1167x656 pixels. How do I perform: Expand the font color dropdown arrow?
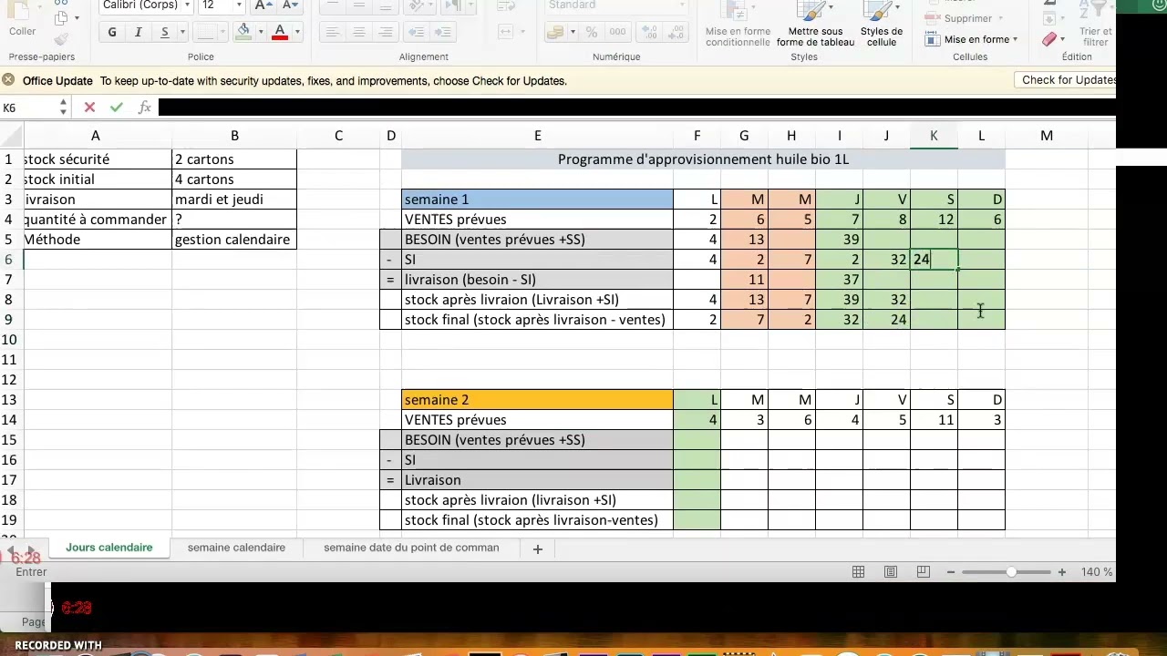pos(297,33)
